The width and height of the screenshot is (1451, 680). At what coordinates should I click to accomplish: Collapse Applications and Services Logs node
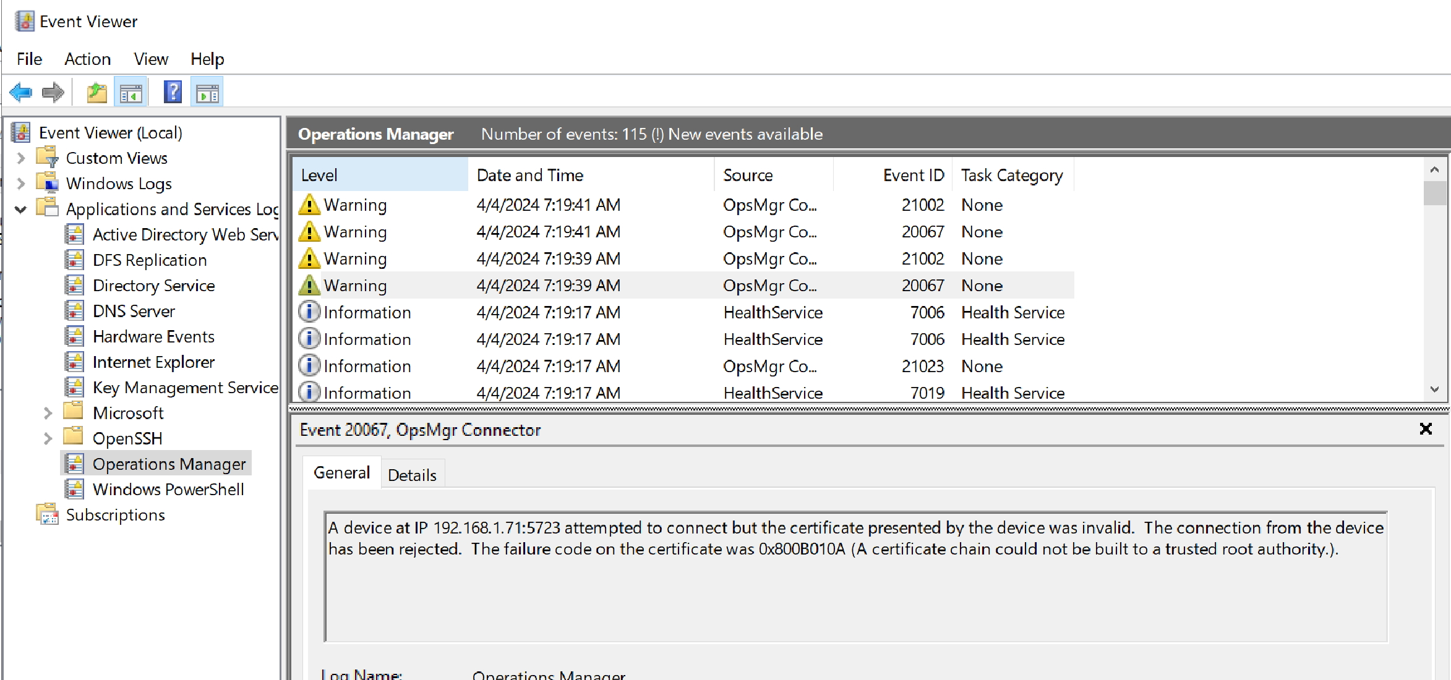coord(21,210)
